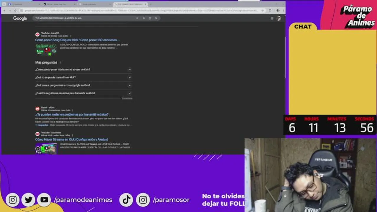Screen dimensions: 377x212
Task: Open the new tab plus button
Action: (150, 4)
